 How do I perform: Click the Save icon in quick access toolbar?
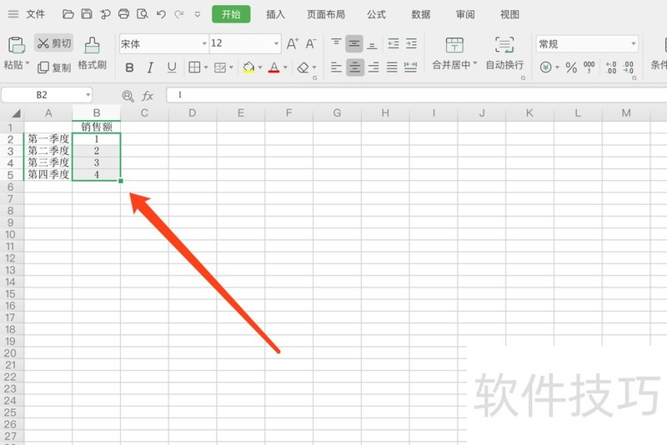point(87,14)
